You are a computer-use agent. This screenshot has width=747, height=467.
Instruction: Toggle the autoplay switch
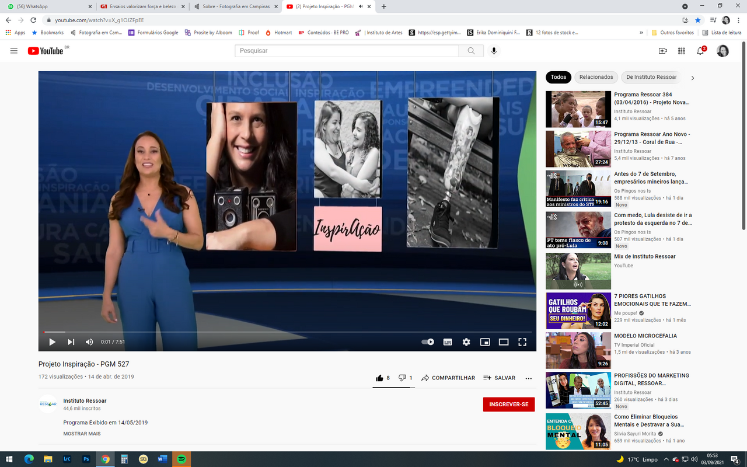point(428,342)
